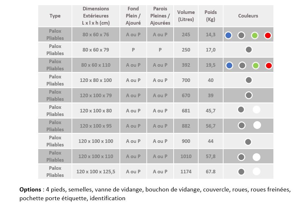298x208 pixels.
Task: Click the Poids (Kg) header cell
Action: 211,16
